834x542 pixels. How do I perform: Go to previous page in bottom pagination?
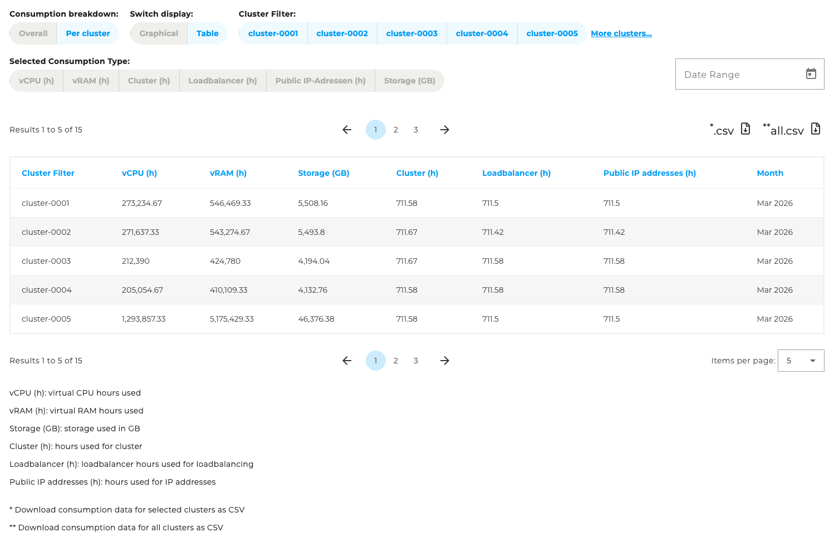tap(347, 361)
